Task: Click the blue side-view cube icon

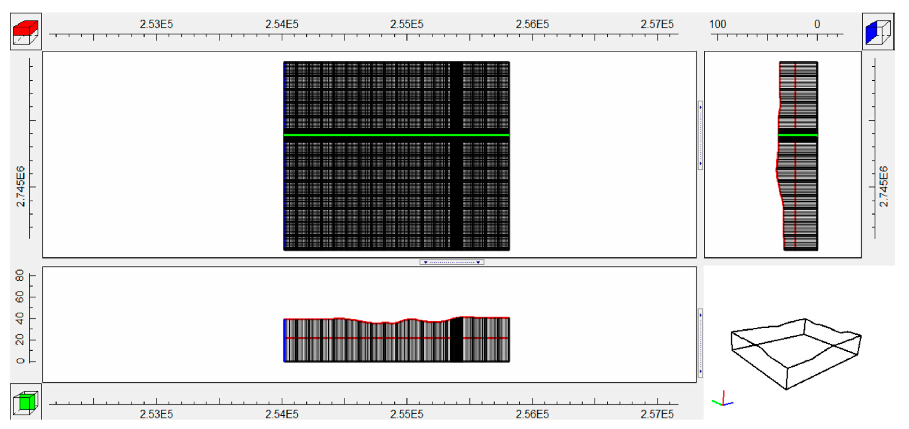Action: click(x=878, y=31)
